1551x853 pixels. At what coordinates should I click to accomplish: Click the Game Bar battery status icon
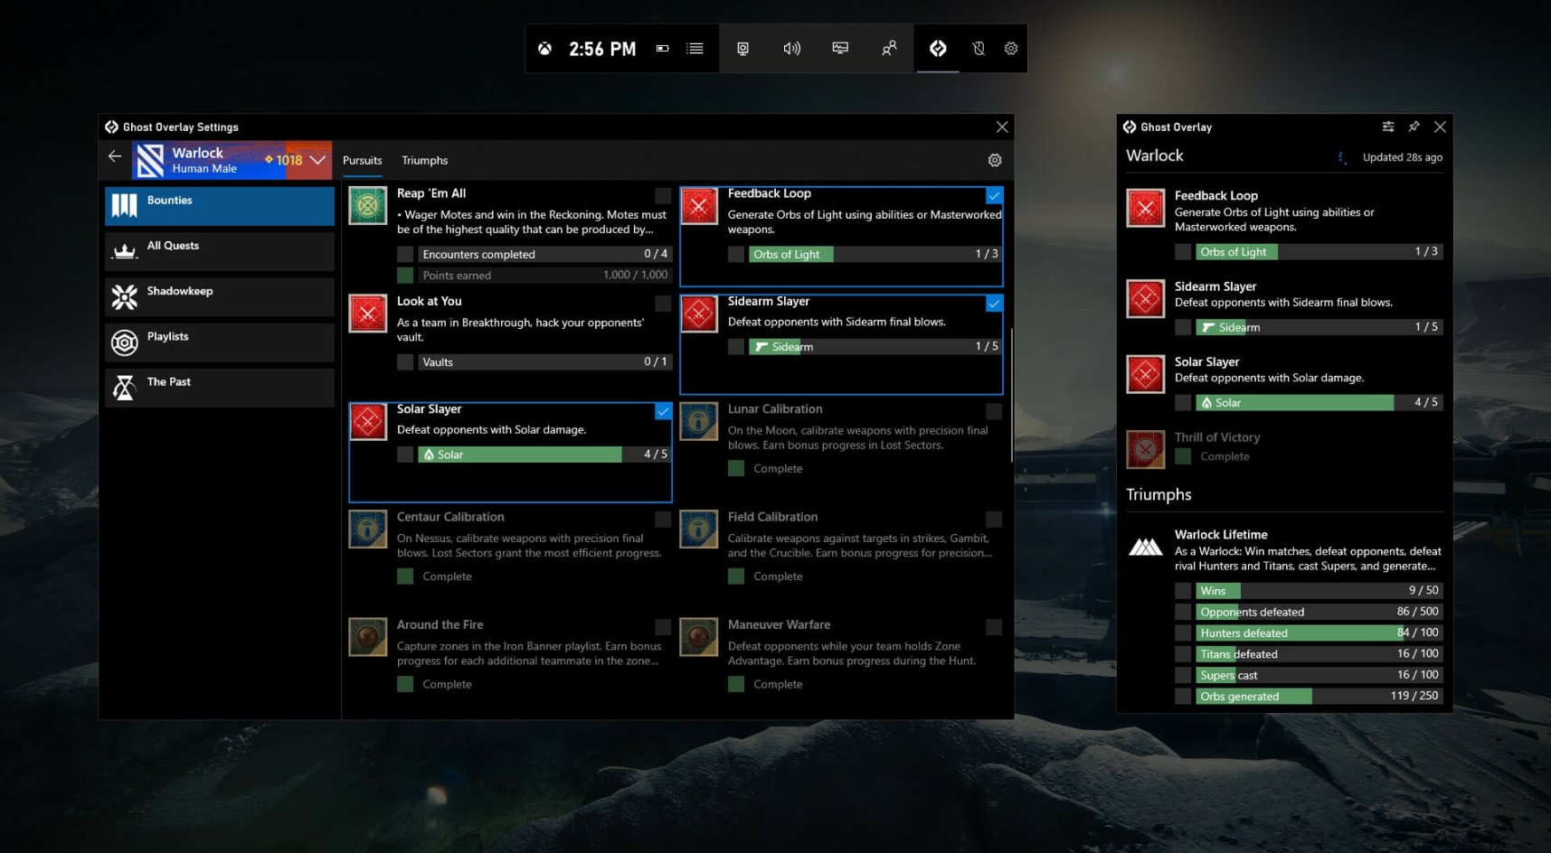(x=663, y=49)
